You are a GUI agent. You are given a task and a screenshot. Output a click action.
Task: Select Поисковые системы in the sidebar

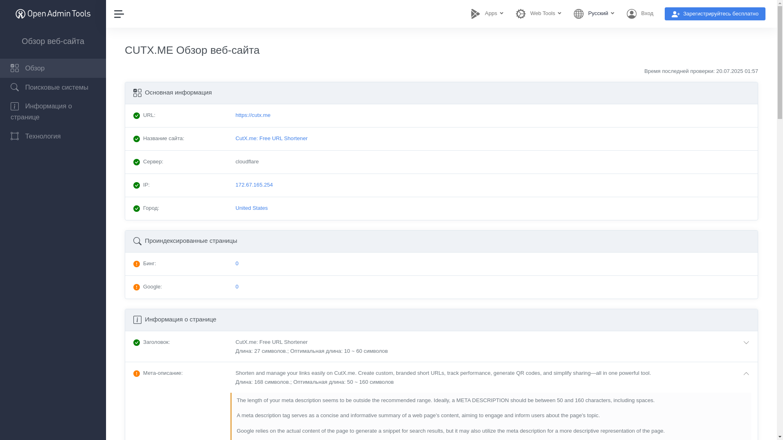(x=53, y=87)
